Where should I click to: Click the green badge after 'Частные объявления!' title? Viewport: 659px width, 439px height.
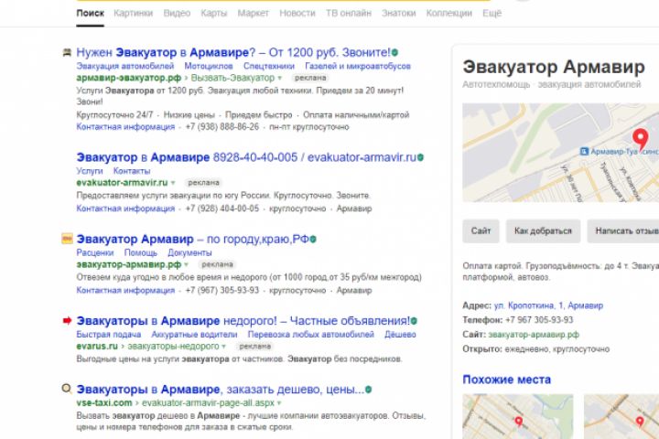tap(414, 321)
